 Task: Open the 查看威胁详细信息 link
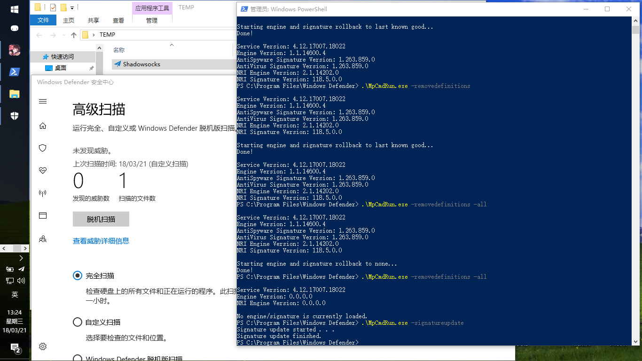[101, 241]
